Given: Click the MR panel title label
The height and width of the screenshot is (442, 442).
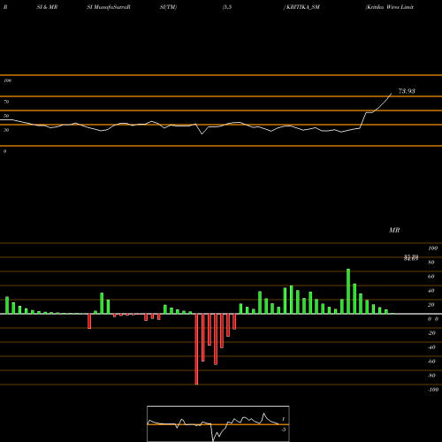Looking at the screenshot, I should [x=394, y=230].
